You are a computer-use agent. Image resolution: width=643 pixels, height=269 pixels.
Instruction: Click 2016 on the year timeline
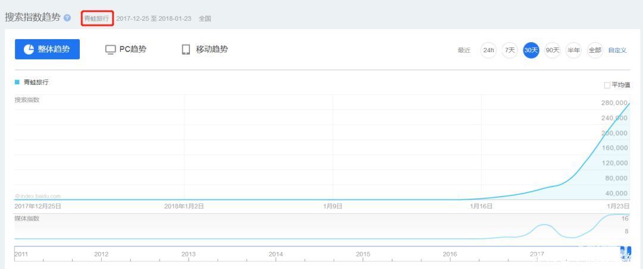coord(450,254)
